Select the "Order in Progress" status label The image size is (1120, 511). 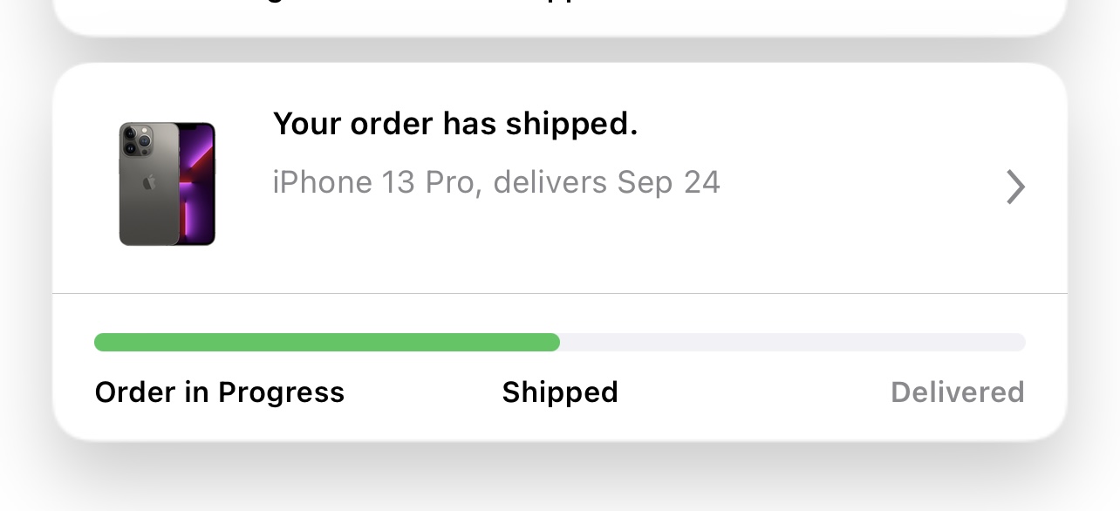[x=220, y=392]
